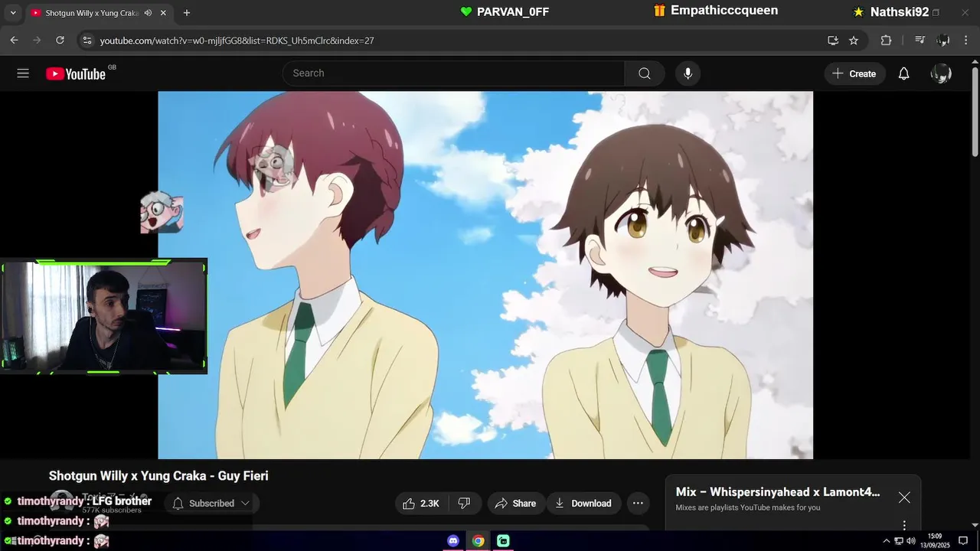The height and width of the screenshot is (551, 980).
Task: Open the YouTube guide hamburger menu
Action: point(23,73)
